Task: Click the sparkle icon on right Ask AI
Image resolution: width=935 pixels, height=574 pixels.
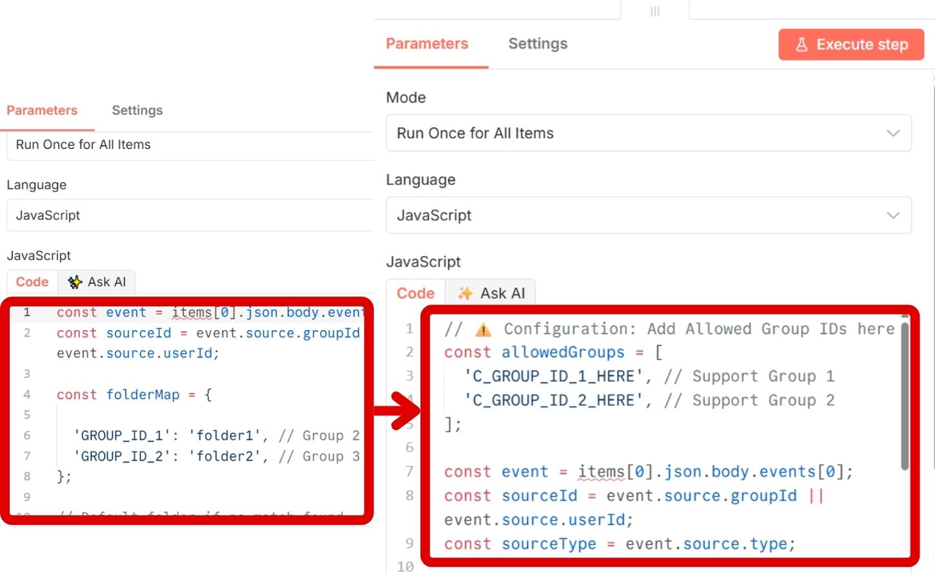Action: click(x=465, y=293)
